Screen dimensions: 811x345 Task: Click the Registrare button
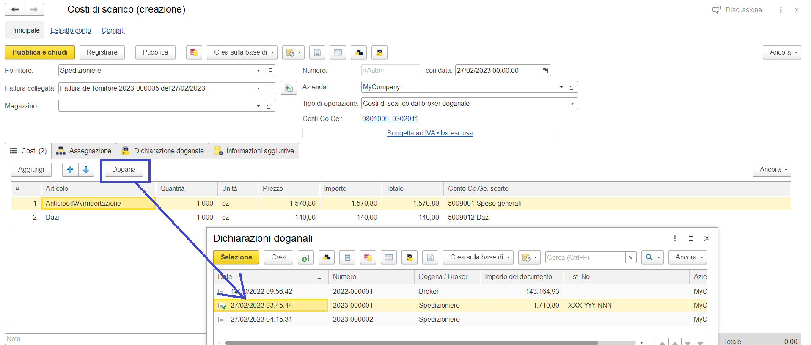click(x=102, y=52)
